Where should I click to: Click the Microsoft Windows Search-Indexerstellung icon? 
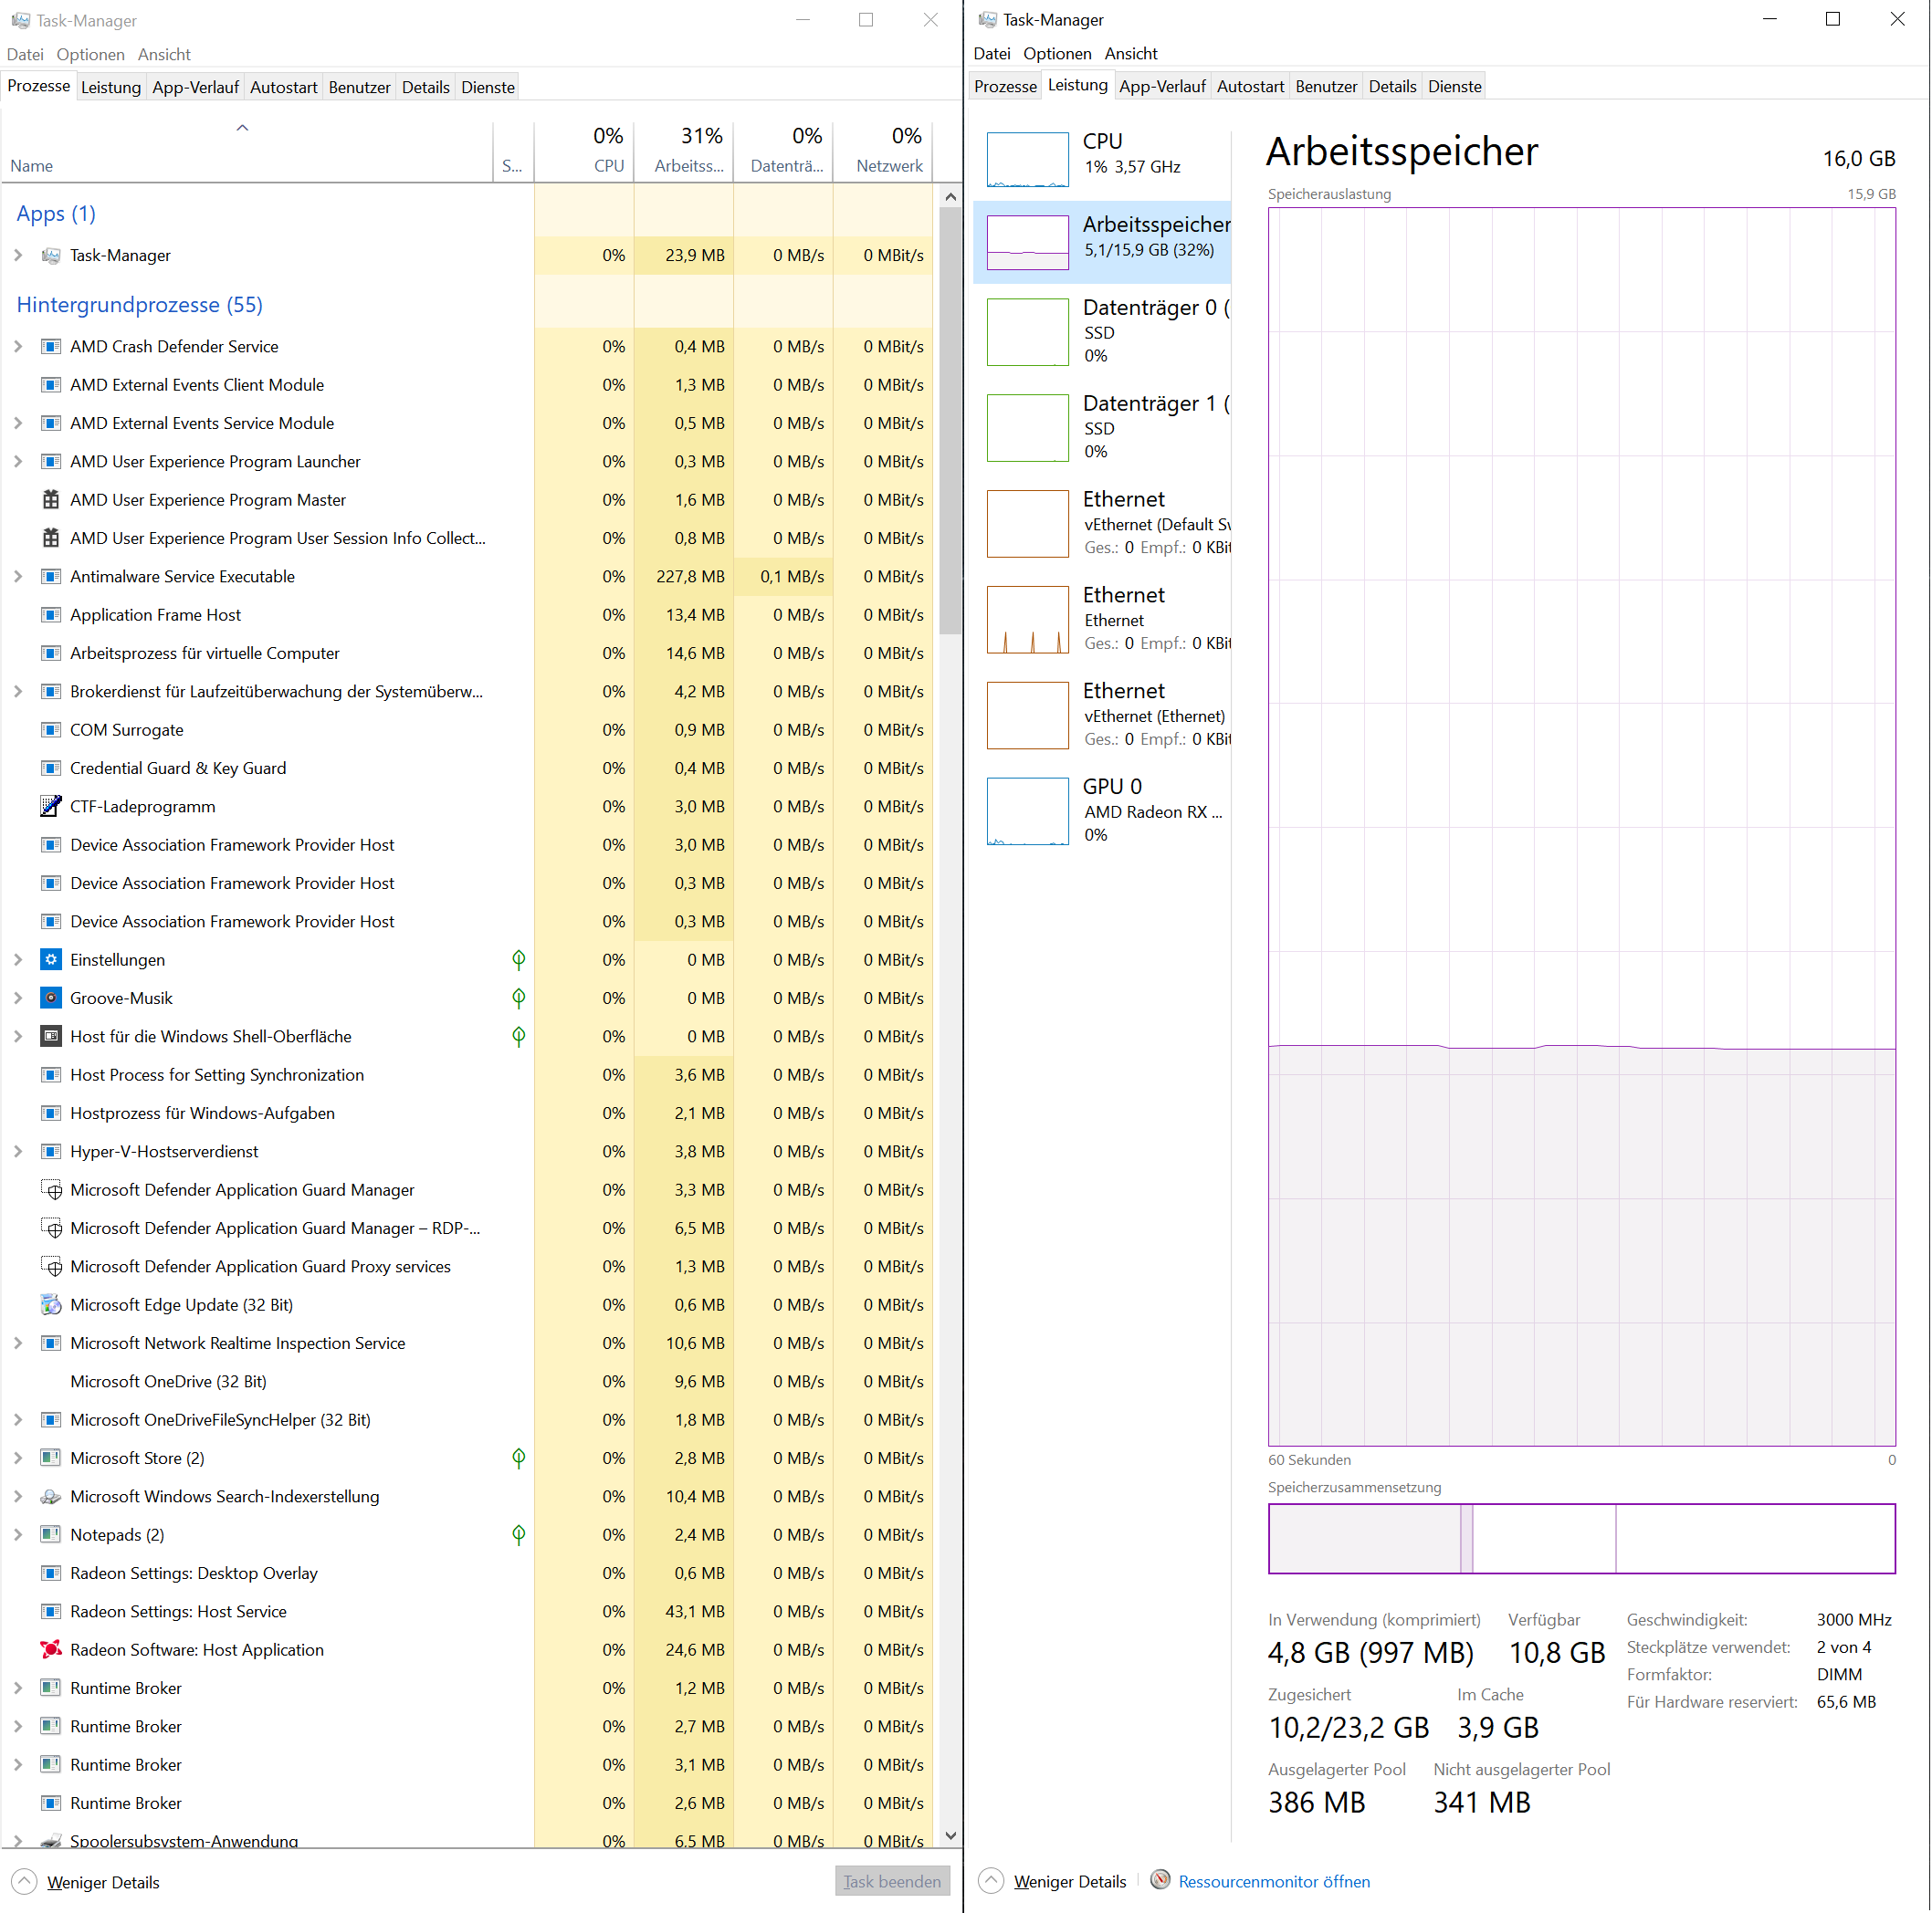point(50,1496)
